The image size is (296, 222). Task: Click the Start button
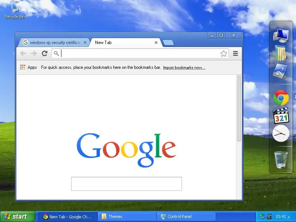tap(17, 216)
